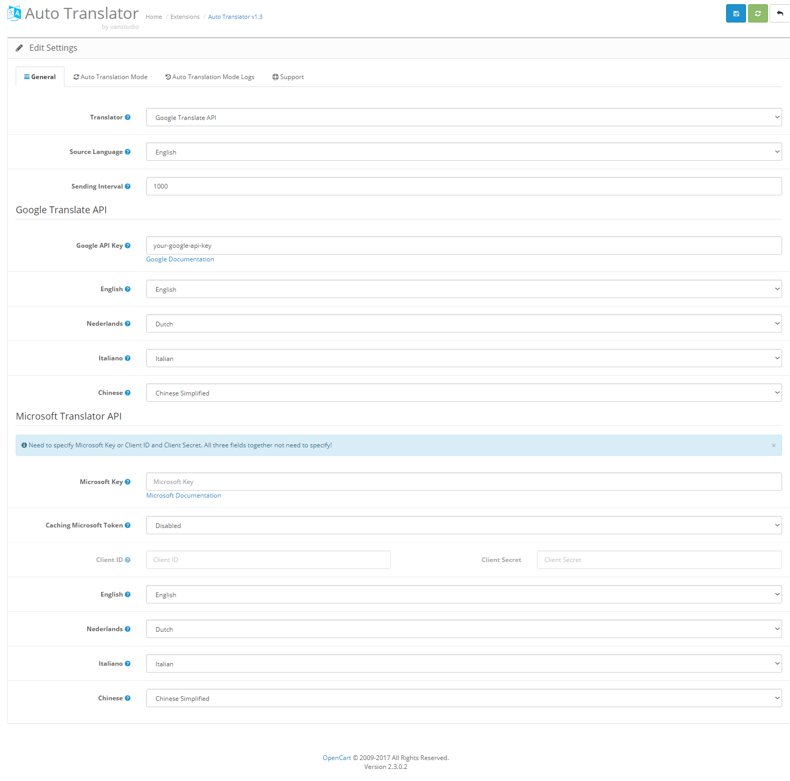Dismiss the Microsoft Key info alert
Screen dimensions: 790x781
click(773, 445)
